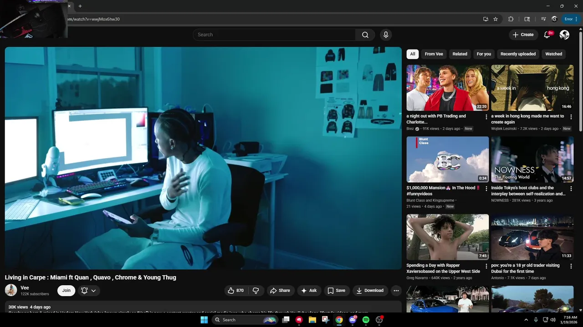Open Vee channel avatar

point(11,290)
